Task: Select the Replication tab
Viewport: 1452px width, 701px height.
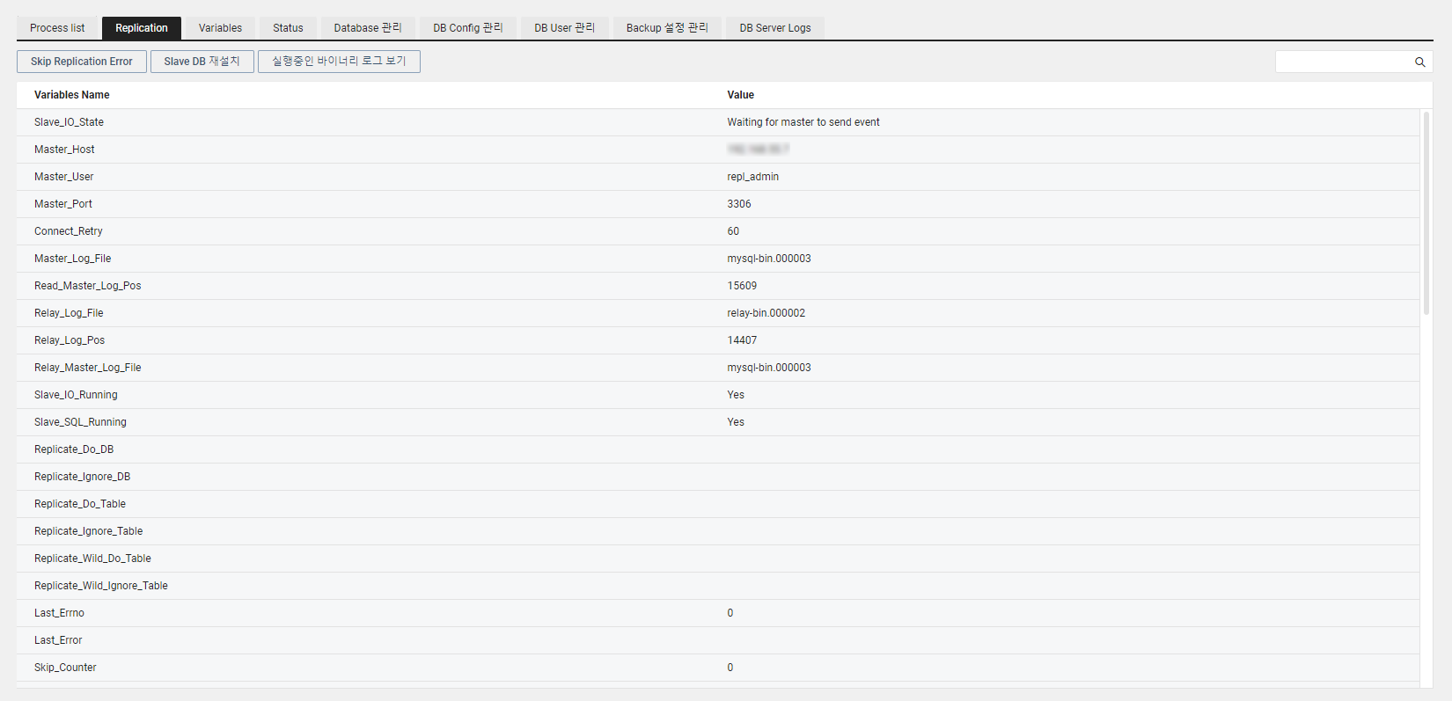Action: (142, 28)
